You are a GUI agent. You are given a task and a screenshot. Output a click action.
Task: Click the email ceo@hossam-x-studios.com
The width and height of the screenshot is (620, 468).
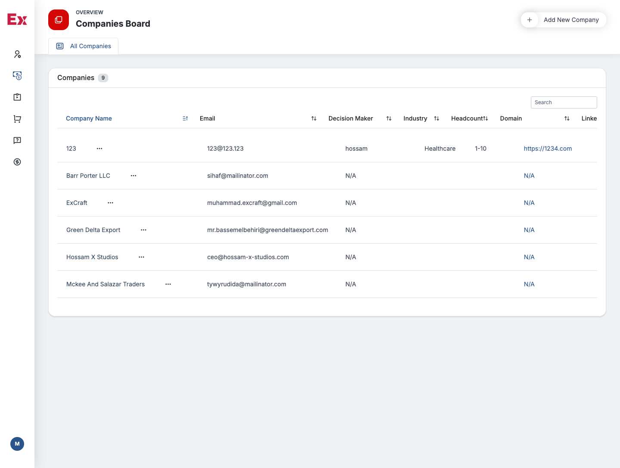coord(248,257)
